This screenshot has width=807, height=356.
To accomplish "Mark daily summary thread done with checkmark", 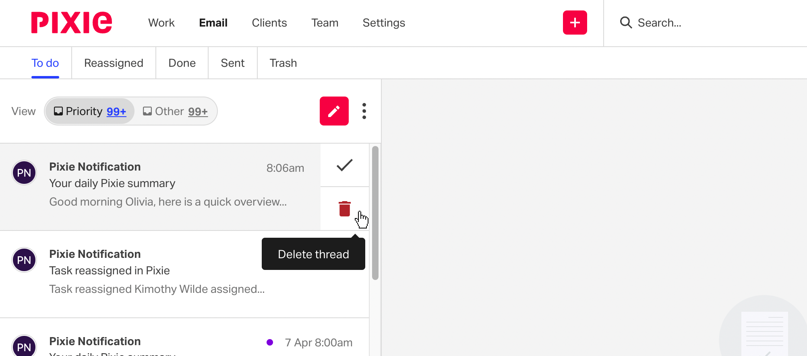I will point(345,165).
